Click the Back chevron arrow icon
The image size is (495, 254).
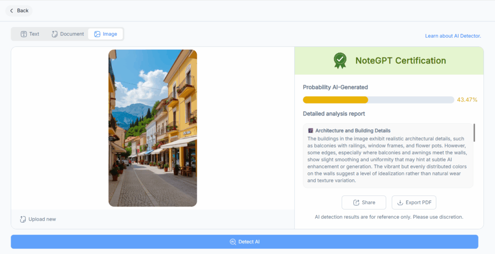click(12, 11)
